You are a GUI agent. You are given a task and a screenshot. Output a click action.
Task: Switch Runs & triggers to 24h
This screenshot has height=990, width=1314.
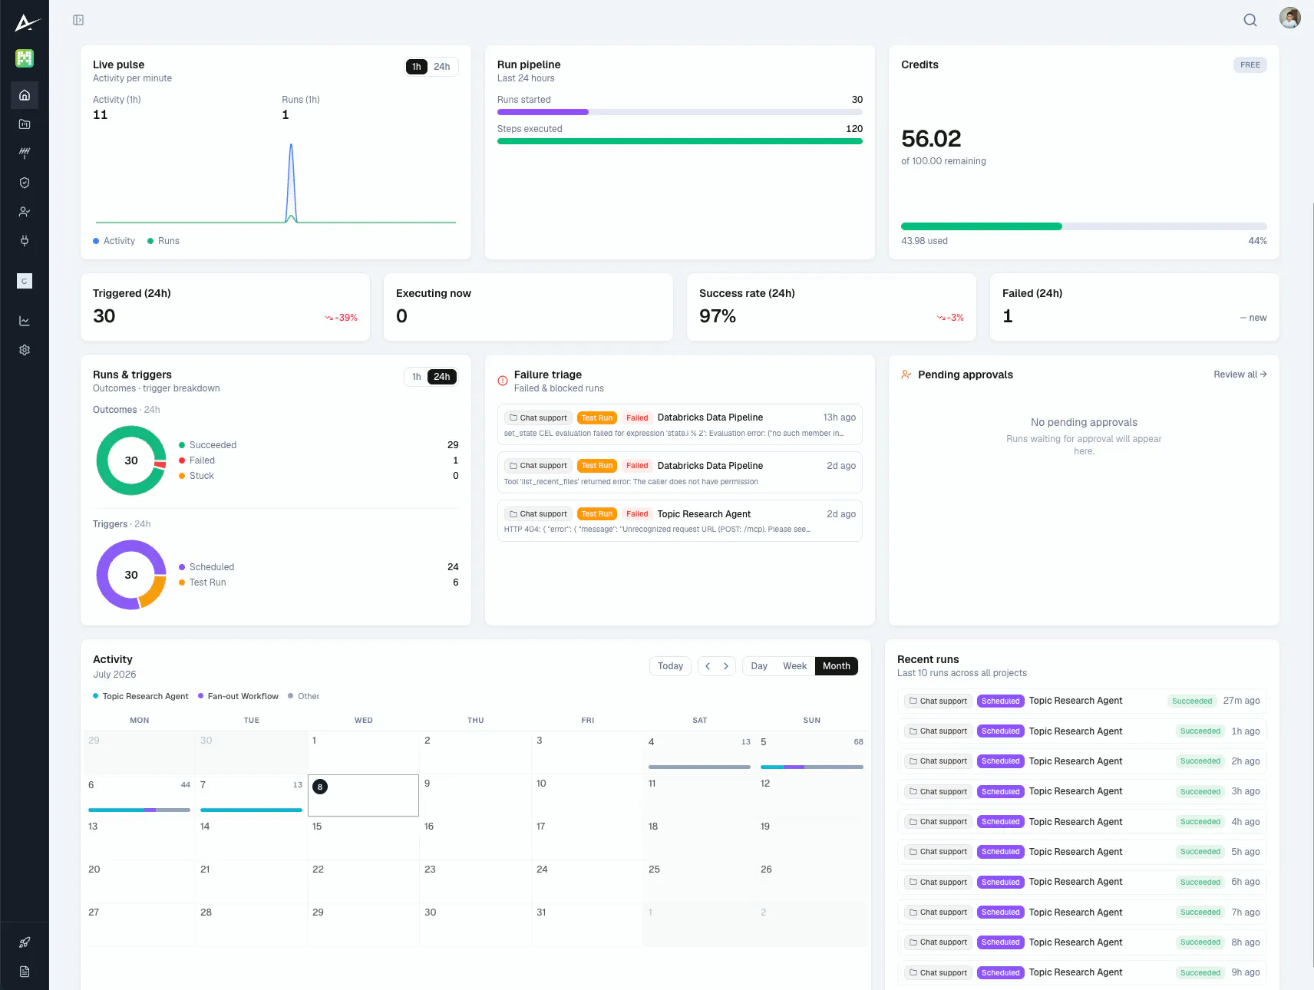coord(442,377)
